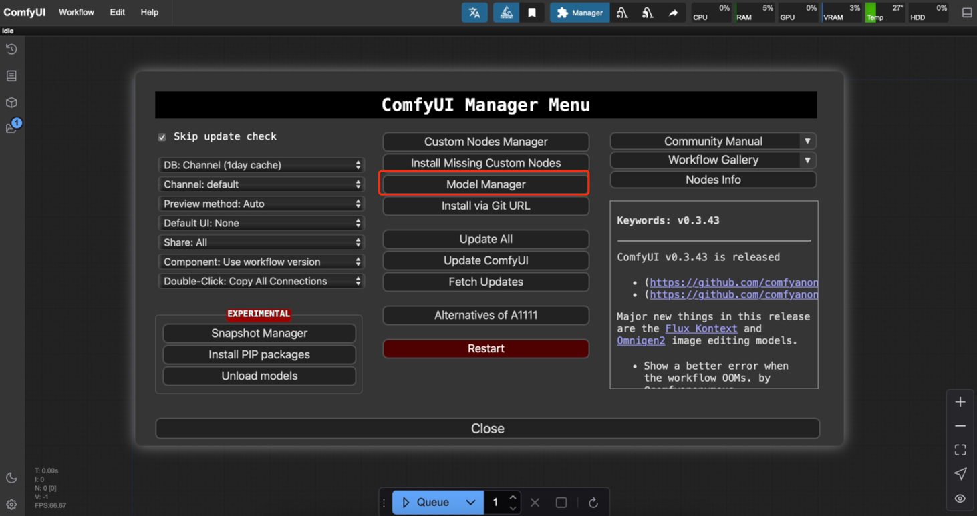Click the boat-shaped icon beside the bookmark
The height and width of the screenshot is (516, 977).
506,13
